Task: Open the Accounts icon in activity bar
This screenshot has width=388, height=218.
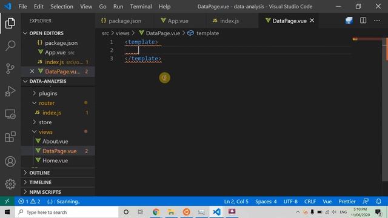Action: point(10,162)
